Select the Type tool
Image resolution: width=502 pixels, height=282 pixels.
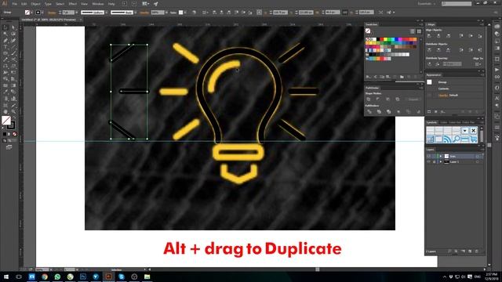pos(5,47)
